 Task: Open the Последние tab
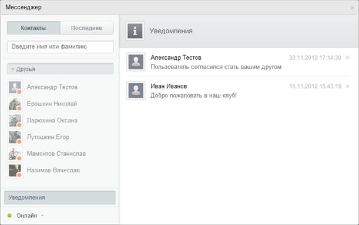pos(87,28)
